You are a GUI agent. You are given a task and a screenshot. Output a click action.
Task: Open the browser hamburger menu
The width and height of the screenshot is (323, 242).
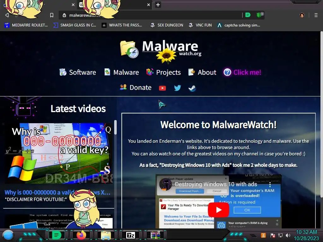[316, 15]
